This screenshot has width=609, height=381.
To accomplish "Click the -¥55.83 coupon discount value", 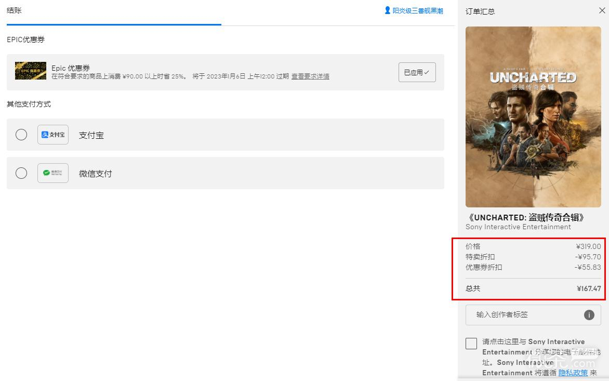I will (588, 267).
